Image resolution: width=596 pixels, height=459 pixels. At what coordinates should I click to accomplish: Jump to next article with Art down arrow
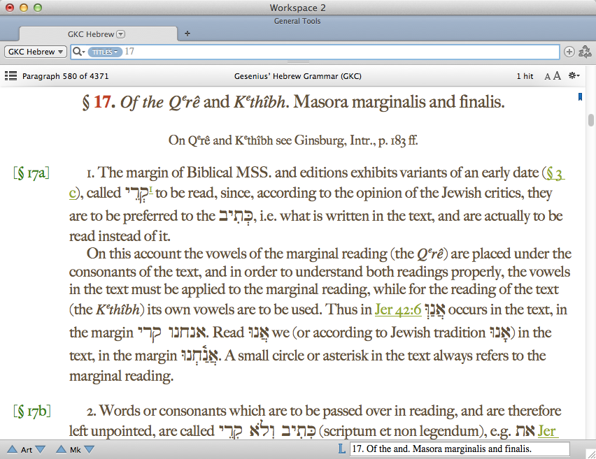(41, 449)
